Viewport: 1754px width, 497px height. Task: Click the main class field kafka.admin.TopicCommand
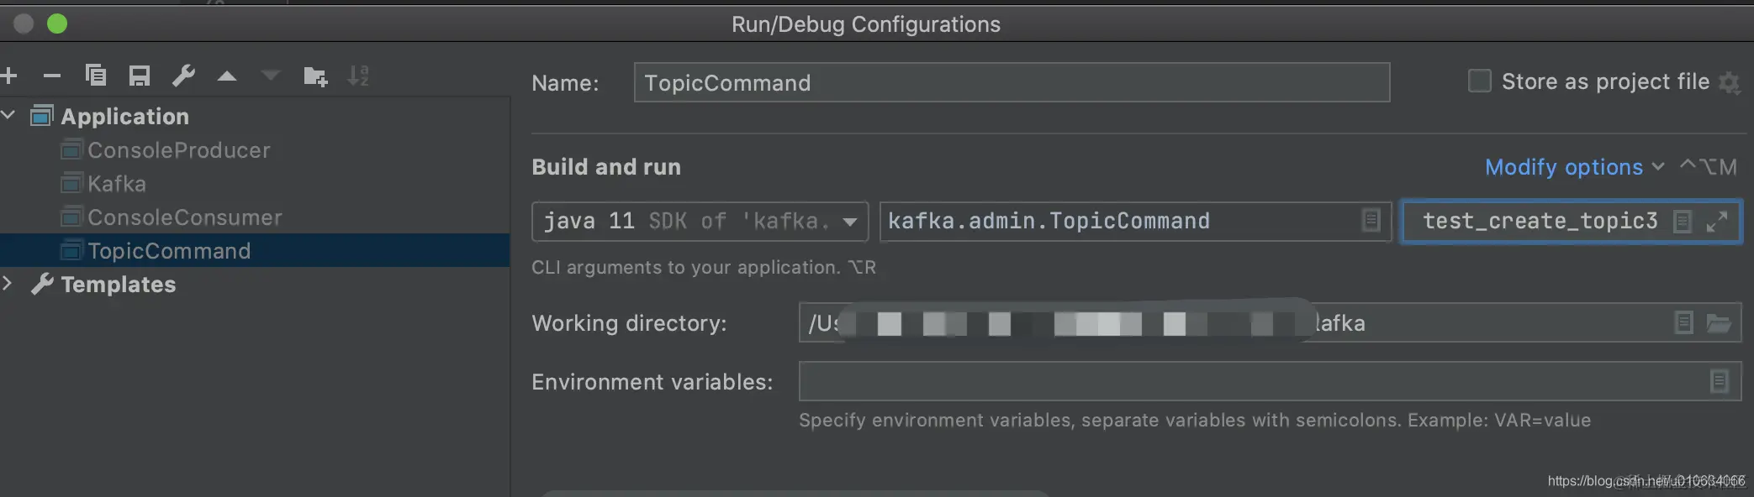pos(1118,222)
